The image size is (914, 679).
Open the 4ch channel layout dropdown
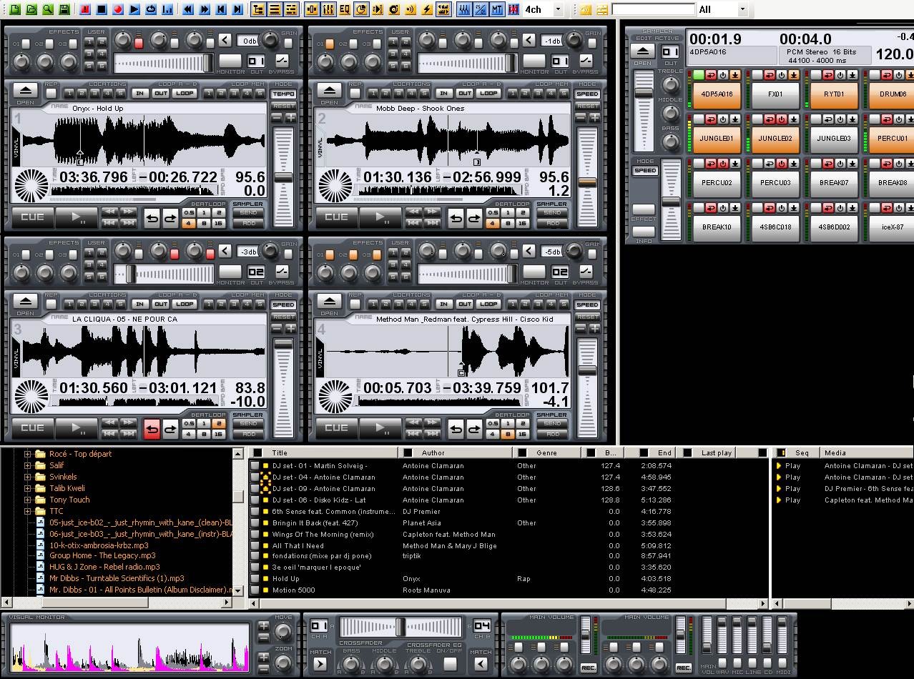559,9
